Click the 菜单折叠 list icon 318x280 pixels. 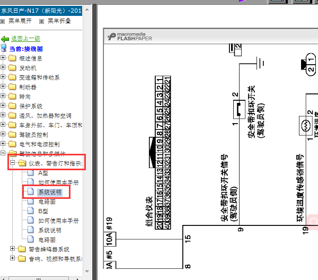point(41,21)
